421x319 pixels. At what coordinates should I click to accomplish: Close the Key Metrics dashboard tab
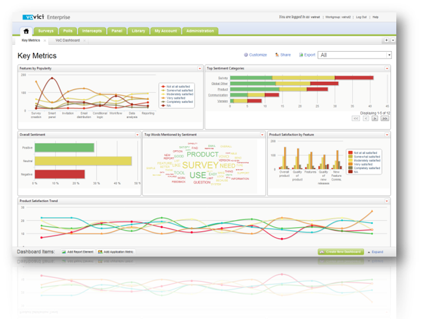45,41
